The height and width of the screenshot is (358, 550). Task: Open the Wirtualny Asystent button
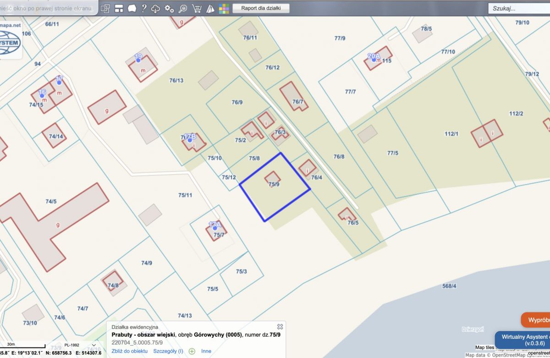click(523, 340)
